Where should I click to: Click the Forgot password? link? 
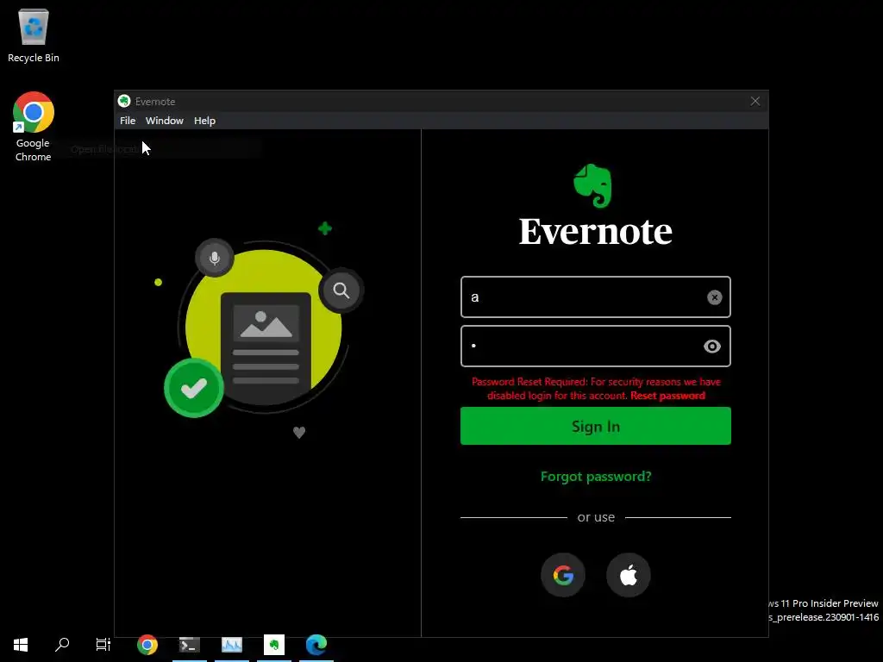[596, 476]
